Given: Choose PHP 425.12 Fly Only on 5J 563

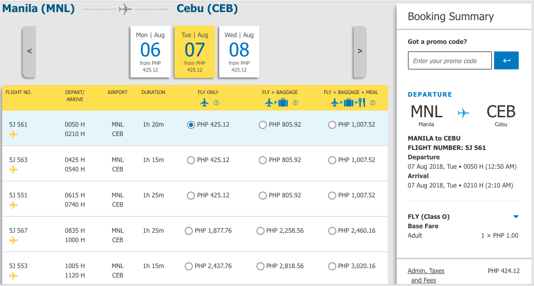Looking at the screenshot, I should (x=191, y=160).
